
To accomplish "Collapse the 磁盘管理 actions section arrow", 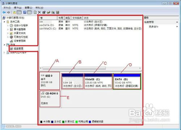I will point(177,22).
